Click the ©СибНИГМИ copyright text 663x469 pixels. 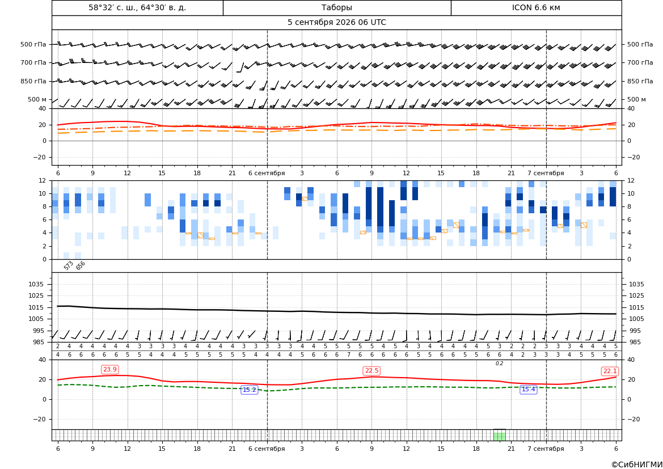(637, 464)
